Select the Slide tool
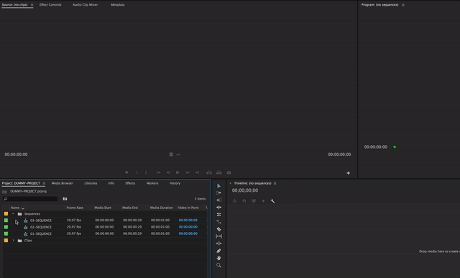The image size is (460, 278). coord(218,244)
